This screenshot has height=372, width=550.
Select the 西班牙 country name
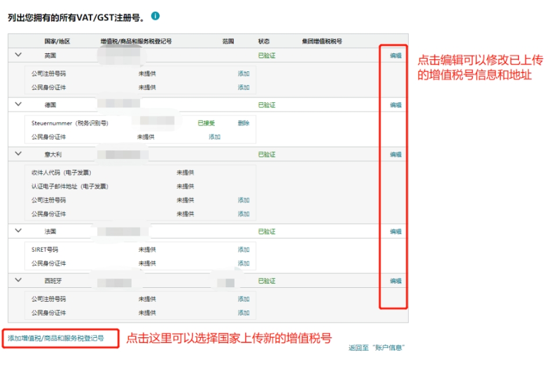(53, 281)
